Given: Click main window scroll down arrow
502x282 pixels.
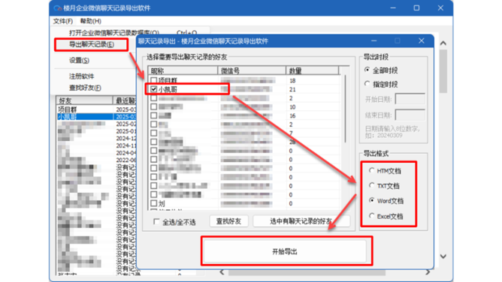Looking at the screenshot, I should pos(443,256).
